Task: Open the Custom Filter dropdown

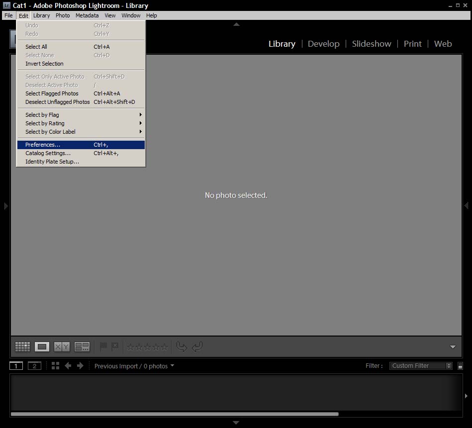Action: [420, 366]
